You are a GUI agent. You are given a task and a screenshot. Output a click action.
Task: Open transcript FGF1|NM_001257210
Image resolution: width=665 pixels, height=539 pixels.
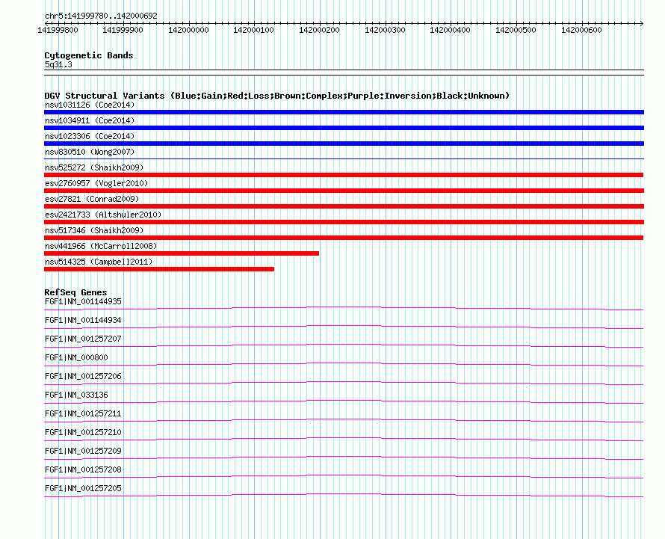tap(83, 433)
